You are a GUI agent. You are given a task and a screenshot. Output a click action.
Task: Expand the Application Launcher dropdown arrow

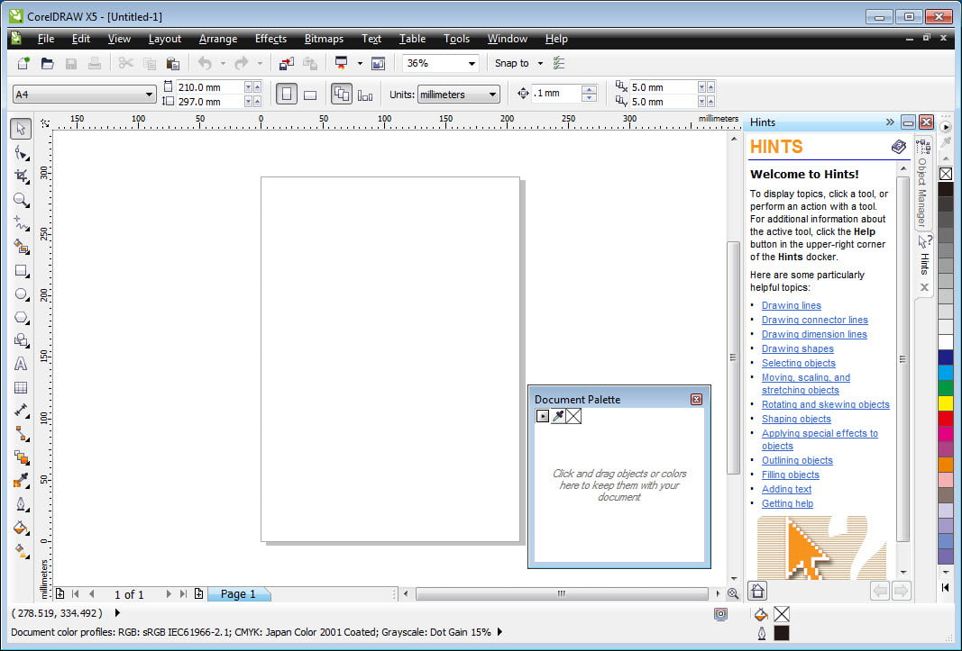point(360,63)
